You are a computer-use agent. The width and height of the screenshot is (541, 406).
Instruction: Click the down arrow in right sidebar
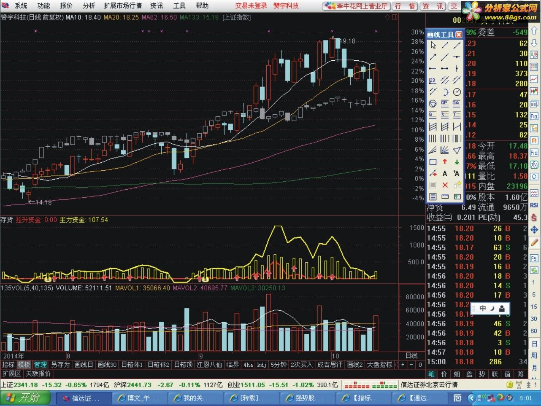[x=534, y=43]
